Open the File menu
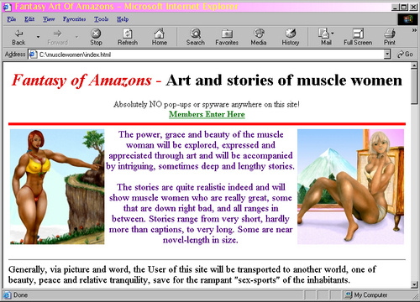This screenshot has height=302, width=420. tap(12, 19)
